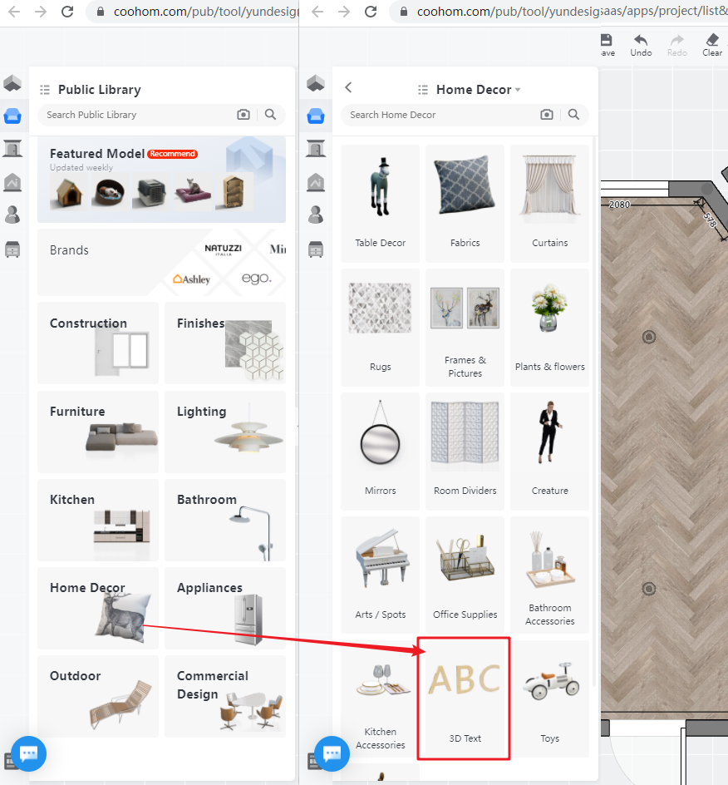728x785 pixels.
Task: Click the house icon in right window sidebar
Action: point(316,83)
